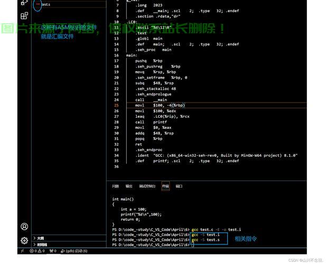This screenshot has width=326, height=264.
Task: Click the '.text' directive on line 12
Action: coord(141,33)
